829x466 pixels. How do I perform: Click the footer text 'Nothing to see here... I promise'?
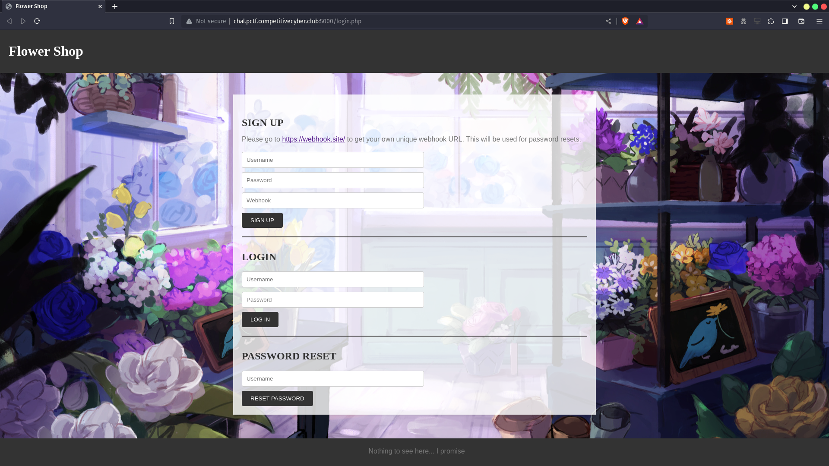417,451
